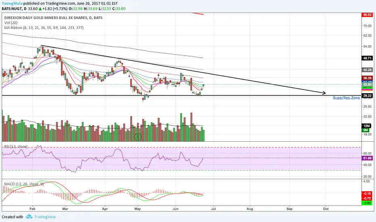Click the Jul label on time axis
376x222 pixels.
213,209
